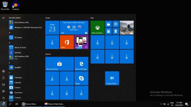Launch Windows 7 USB DVD Download Tool
Screen dimensions: 191x107
25,27
